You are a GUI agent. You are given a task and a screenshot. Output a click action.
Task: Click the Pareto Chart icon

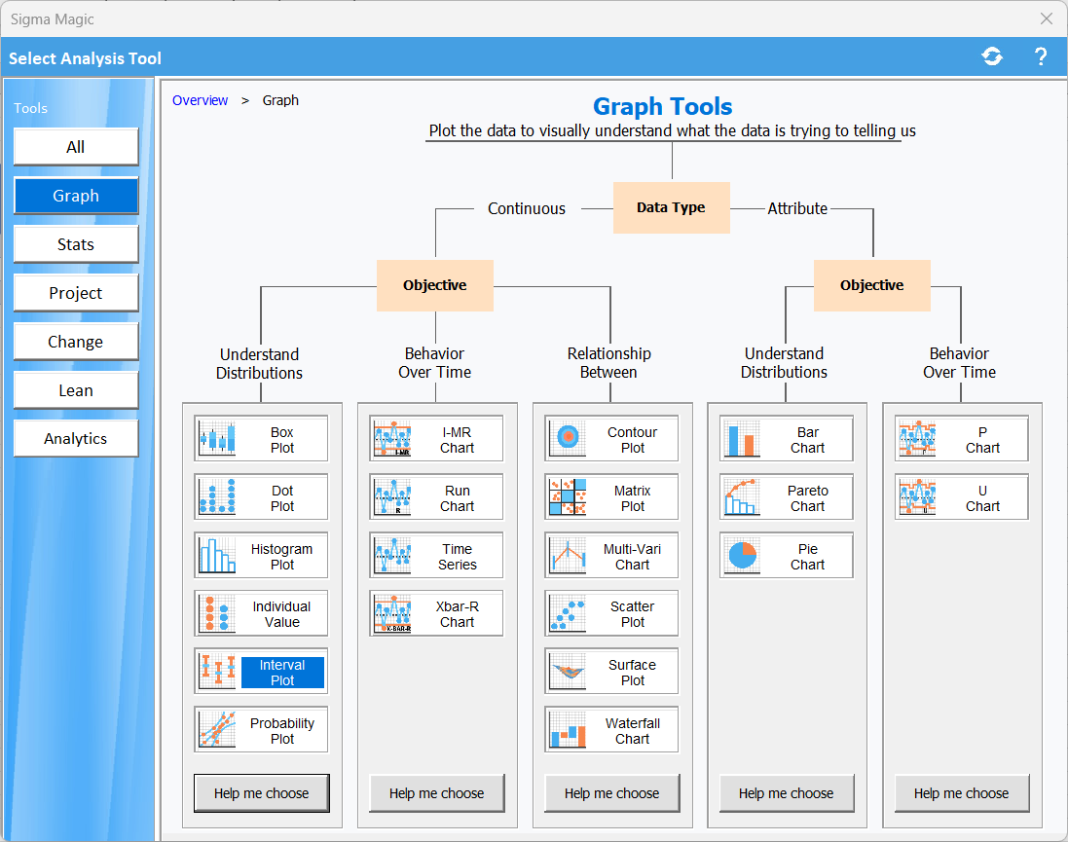(x=743, y=496)
